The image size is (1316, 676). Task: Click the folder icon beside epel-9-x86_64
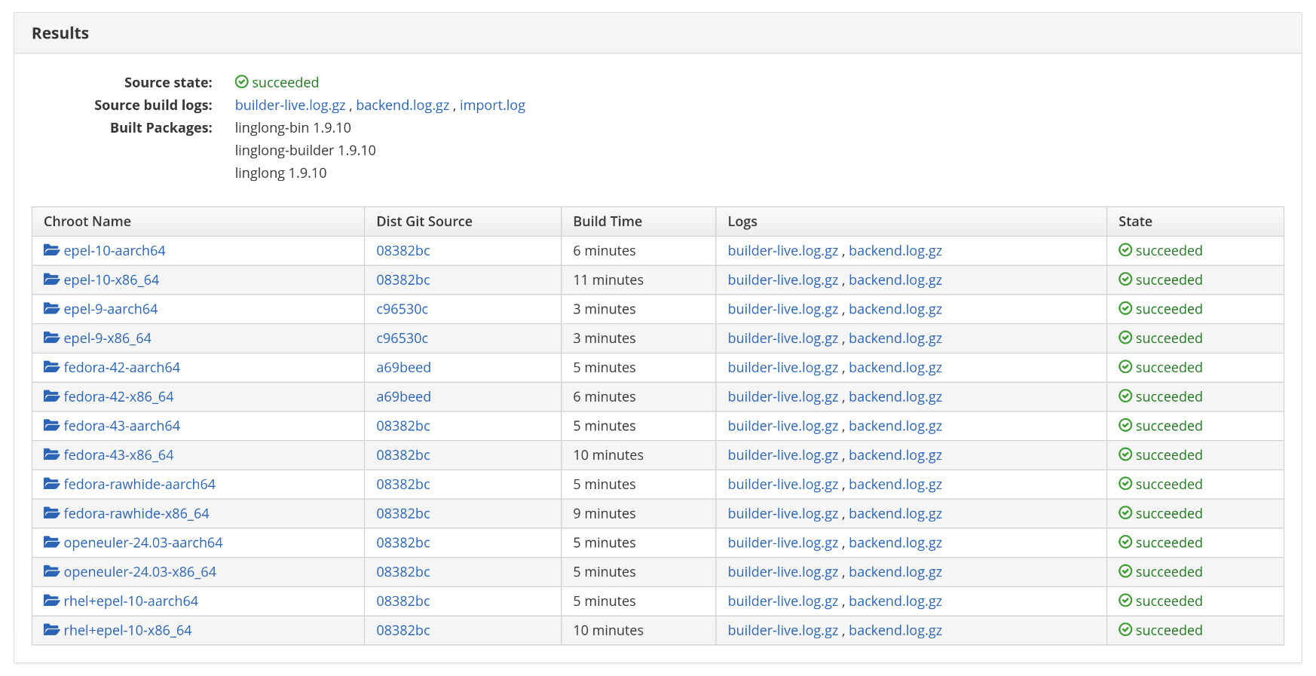(x=51, y=338)
